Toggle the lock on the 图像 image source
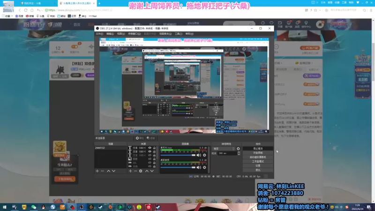This screenshot has width=375, height=211. click(x=154, y=159)
